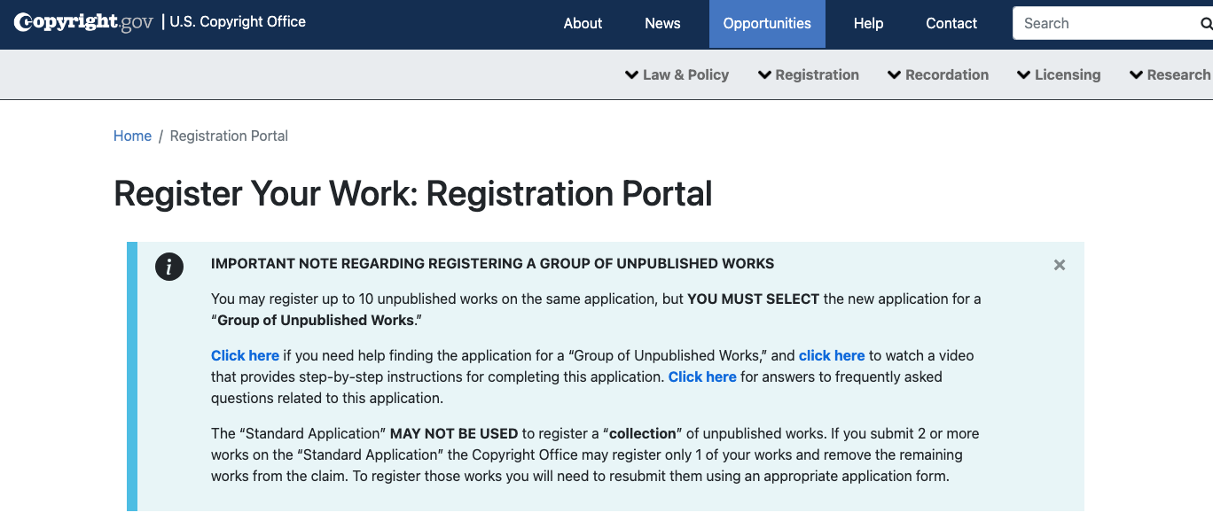Open the frequently asked questions Click here link
1213x528 pixels.
coord(702,377)
